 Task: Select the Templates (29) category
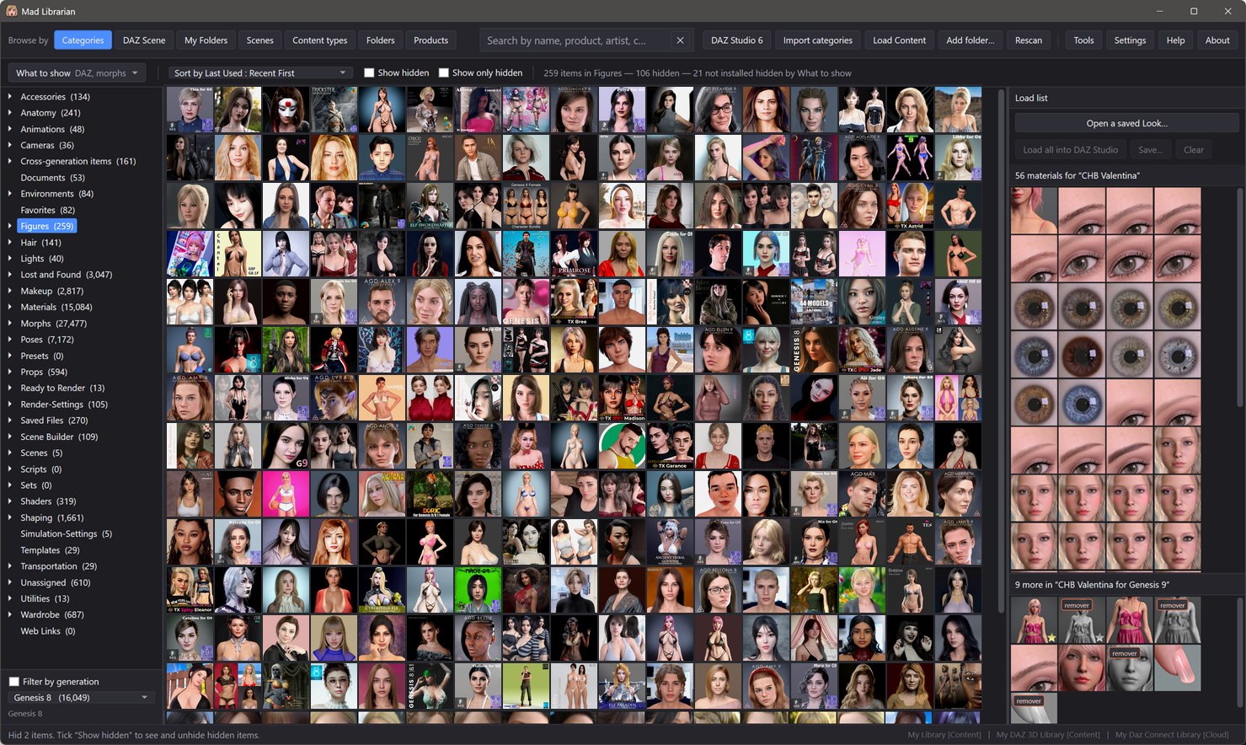tap(50, 550)
